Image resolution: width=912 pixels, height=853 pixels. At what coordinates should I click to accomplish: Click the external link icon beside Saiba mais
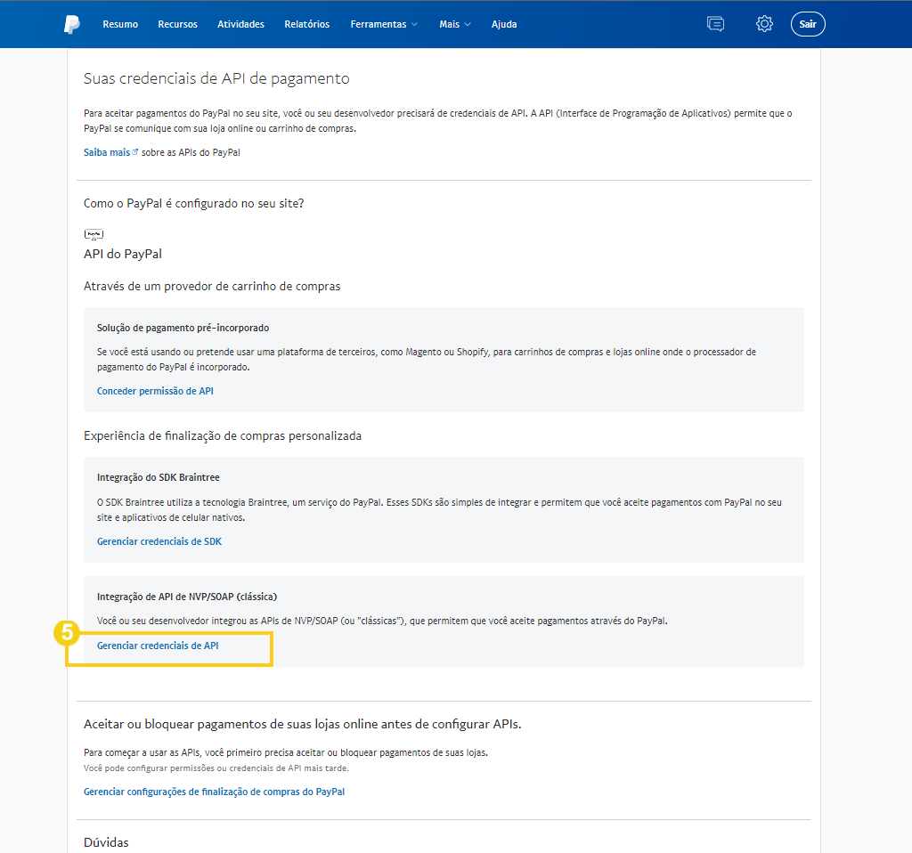coord(135,151)
